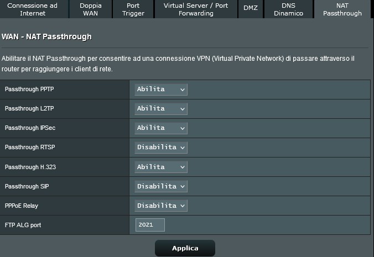The image size is (374, 257).
Task: Expand the Passthrough PPTP dropdown
Action: tap(161, 90)
